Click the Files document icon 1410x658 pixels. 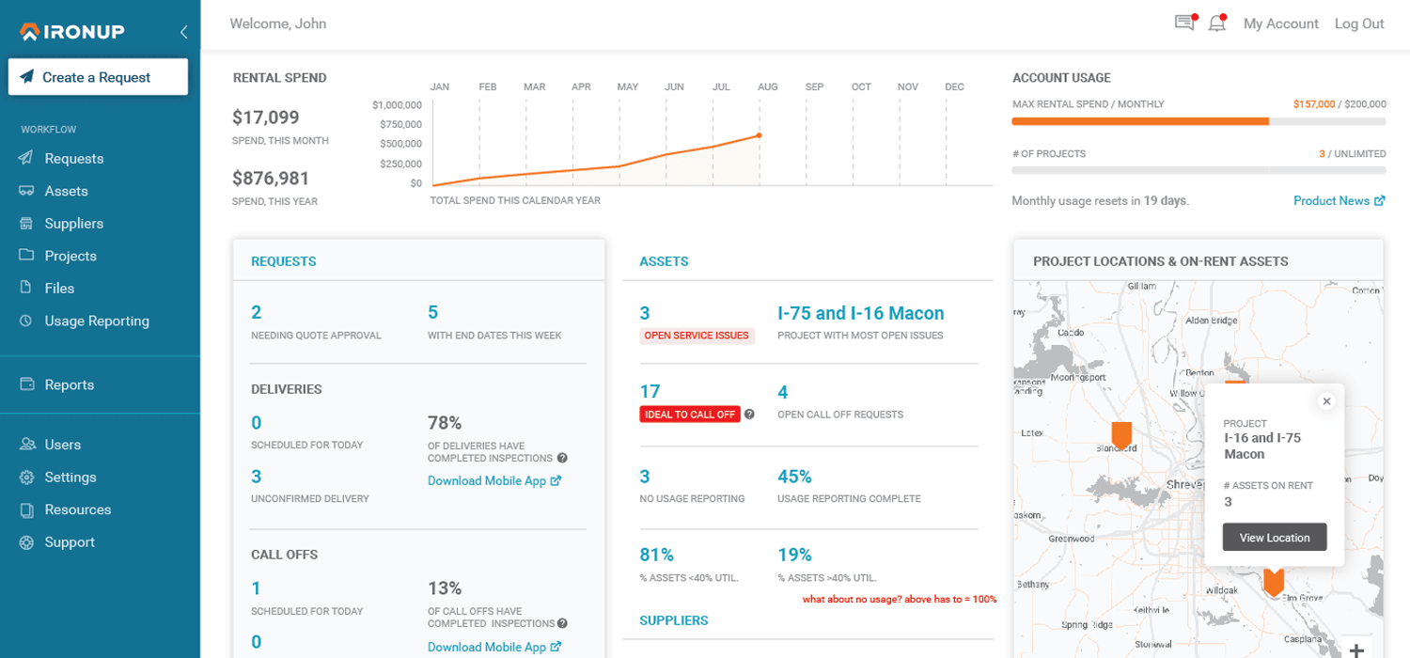coord(26,288)
